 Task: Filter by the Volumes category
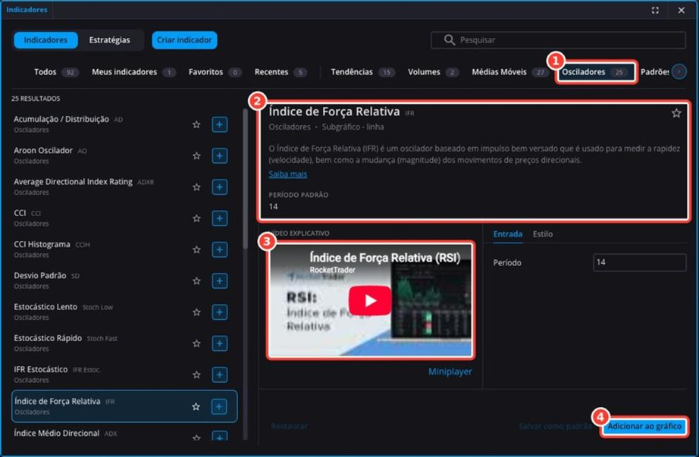(x=434, y=72)
